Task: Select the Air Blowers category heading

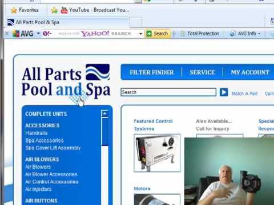Action: tap(42, 159)
